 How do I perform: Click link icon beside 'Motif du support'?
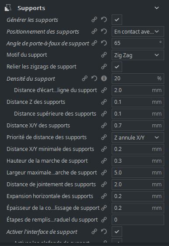104,55
